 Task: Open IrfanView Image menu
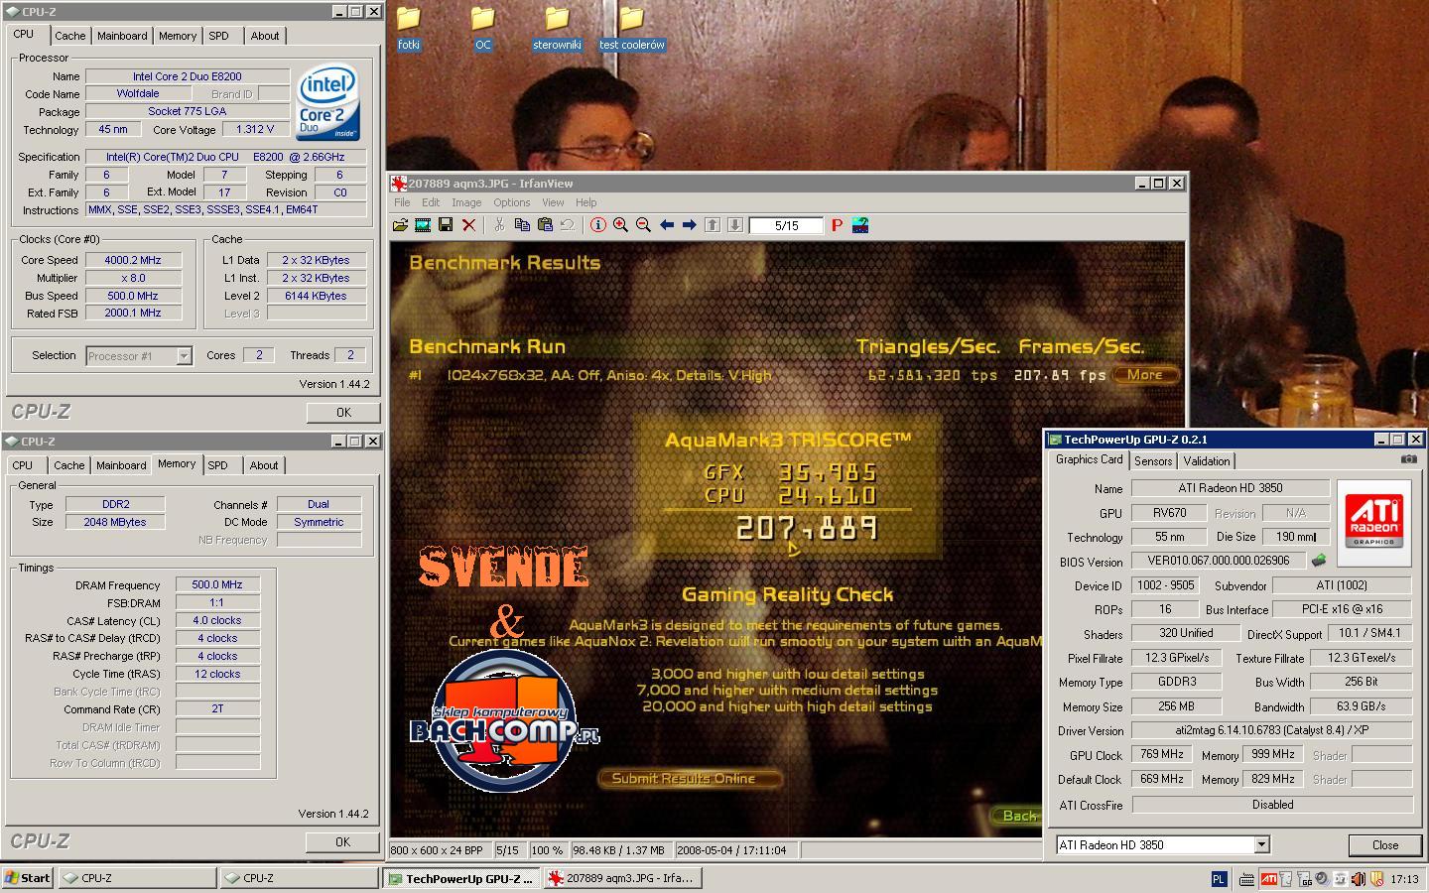tap(466, 202)
